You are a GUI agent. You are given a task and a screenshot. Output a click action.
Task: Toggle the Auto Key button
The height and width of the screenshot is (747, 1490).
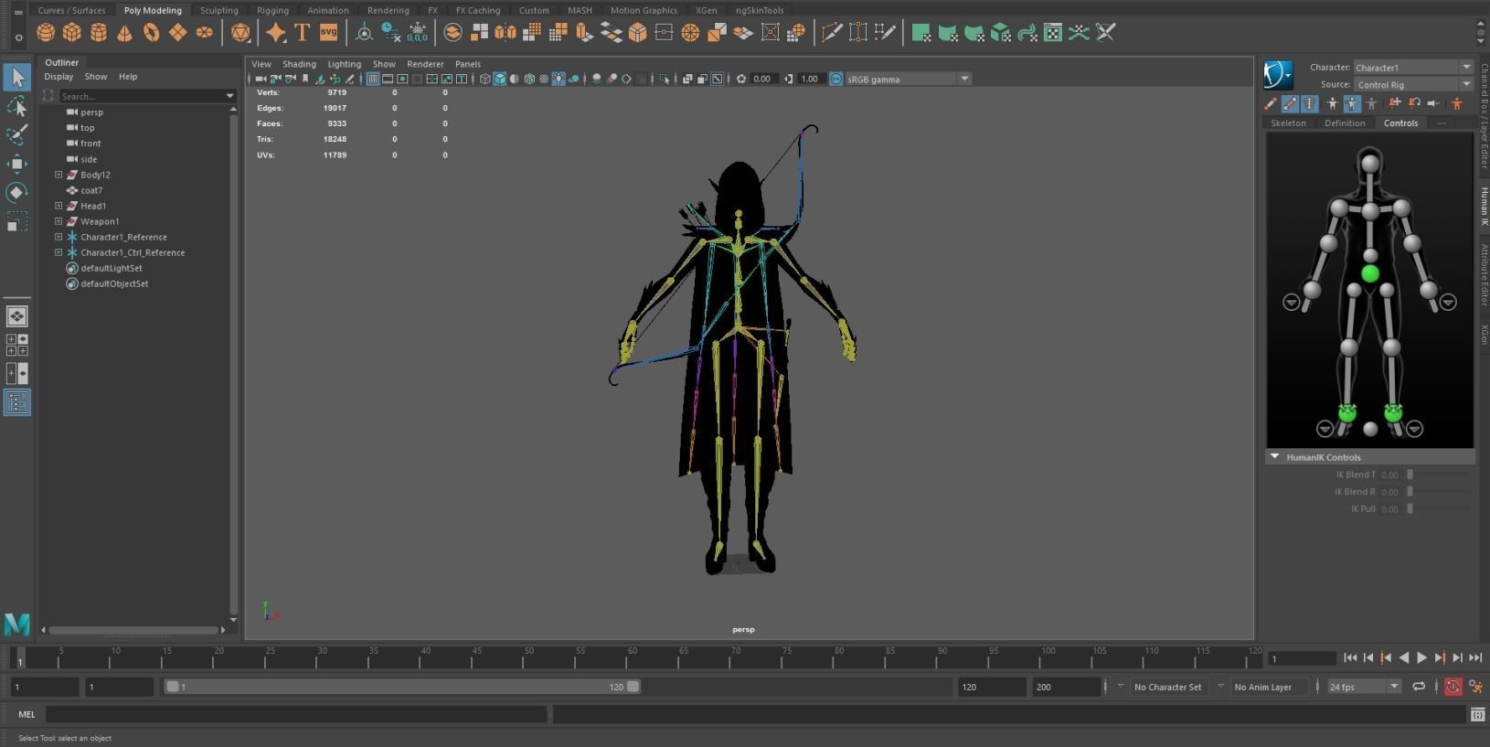click(x=1453, y=687)
